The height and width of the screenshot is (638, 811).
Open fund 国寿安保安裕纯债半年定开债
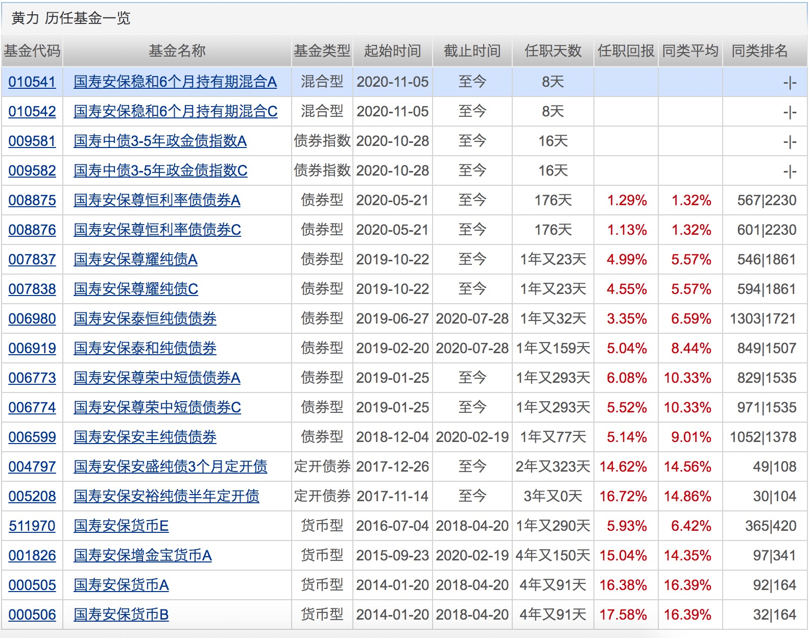click(166, 496)
